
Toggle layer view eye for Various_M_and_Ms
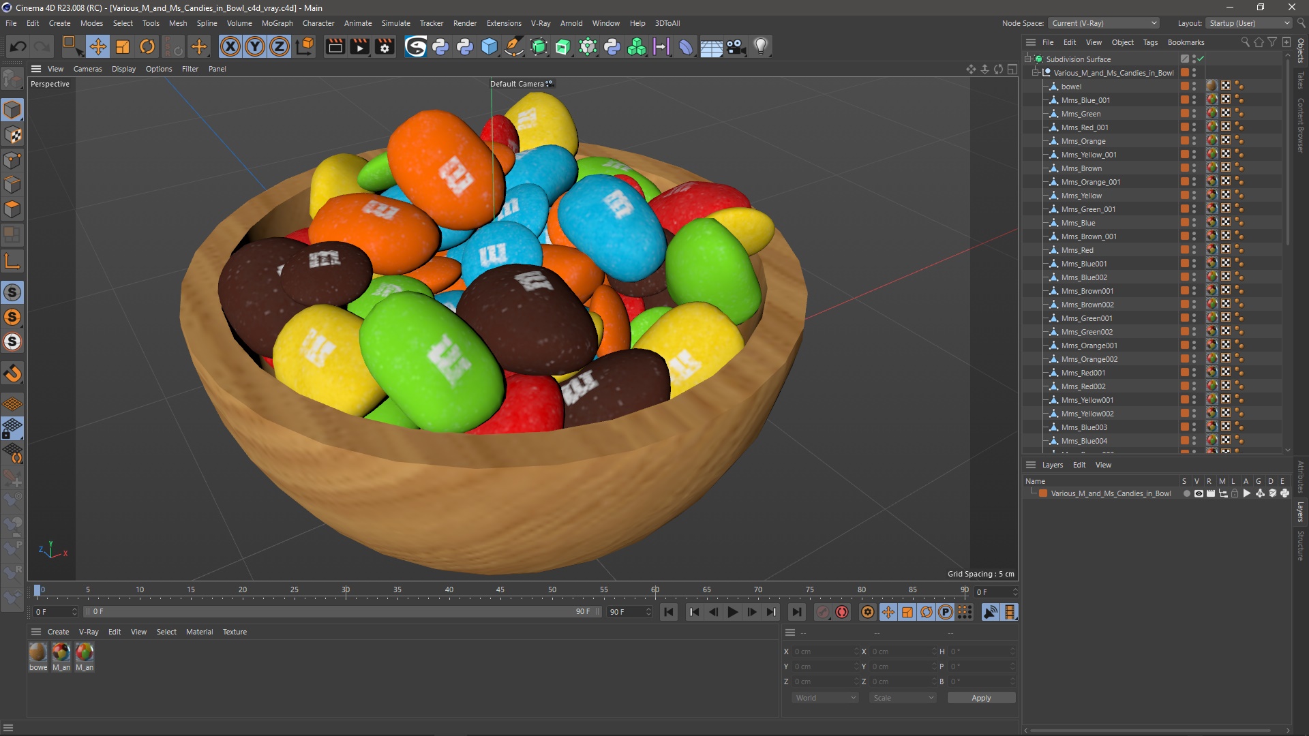pyautogui.click(x=1199, y=493)
